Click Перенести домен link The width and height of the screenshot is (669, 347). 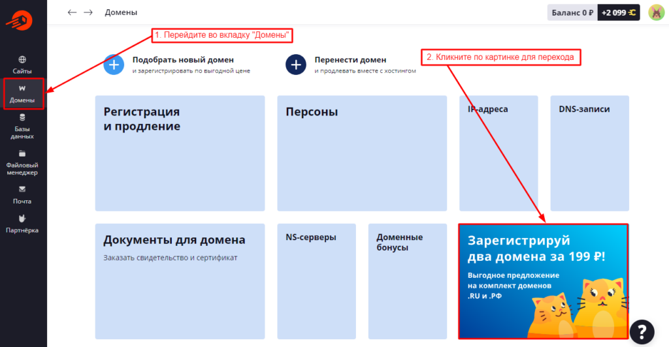pyautogui.click(x=350, y=60)
